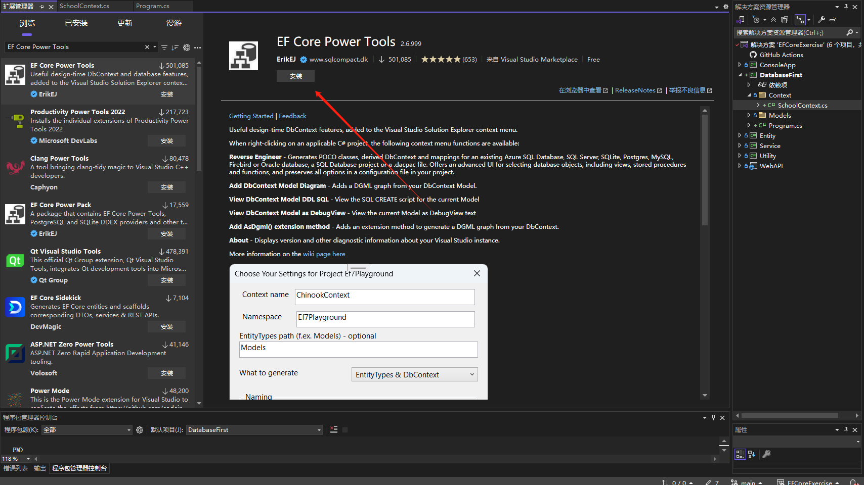
Task: Install EF Core Power Tools from details page
Action: click(295, 76)
